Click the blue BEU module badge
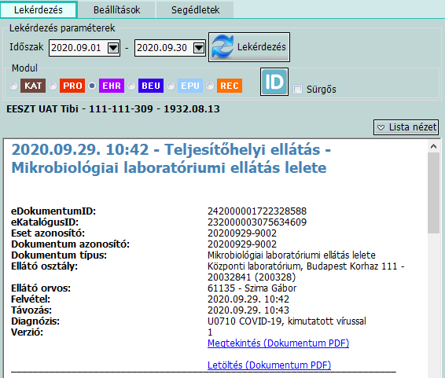The height and width of the screenshot is (378, 445). tap(151, 86)
